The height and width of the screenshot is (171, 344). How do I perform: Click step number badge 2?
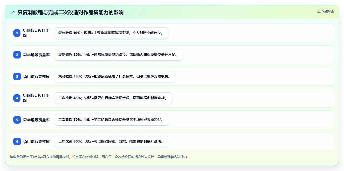(17, 55)
